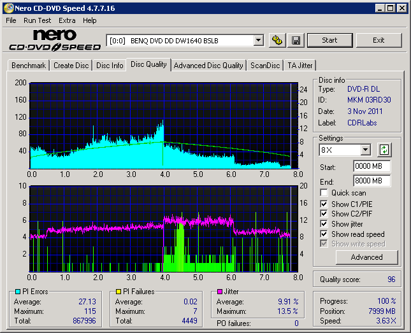Viewport: 411px width, 333px height.
Task: Switch to the Advanced Disc Quality tab
Action: tap(208, 65)
